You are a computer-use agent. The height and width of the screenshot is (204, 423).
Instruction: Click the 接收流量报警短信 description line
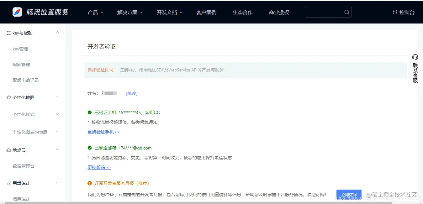122,122
